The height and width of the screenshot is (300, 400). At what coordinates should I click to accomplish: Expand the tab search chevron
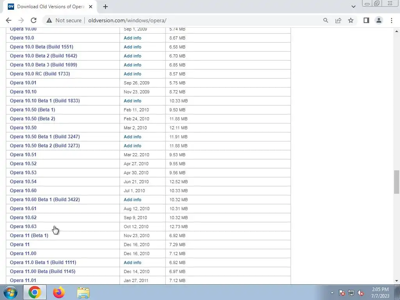coord(353,7)
